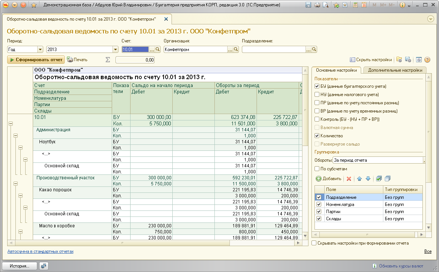Click the Сформировать отчет button

click(x=36, y=60)
